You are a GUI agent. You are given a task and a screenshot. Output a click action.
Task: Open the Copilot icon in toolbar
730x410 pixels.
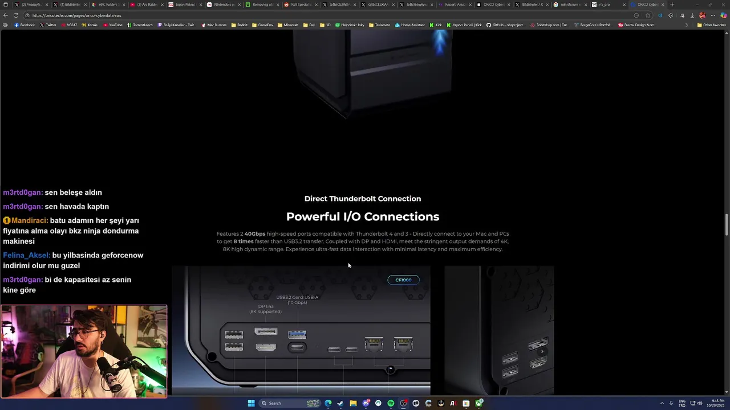723,15
